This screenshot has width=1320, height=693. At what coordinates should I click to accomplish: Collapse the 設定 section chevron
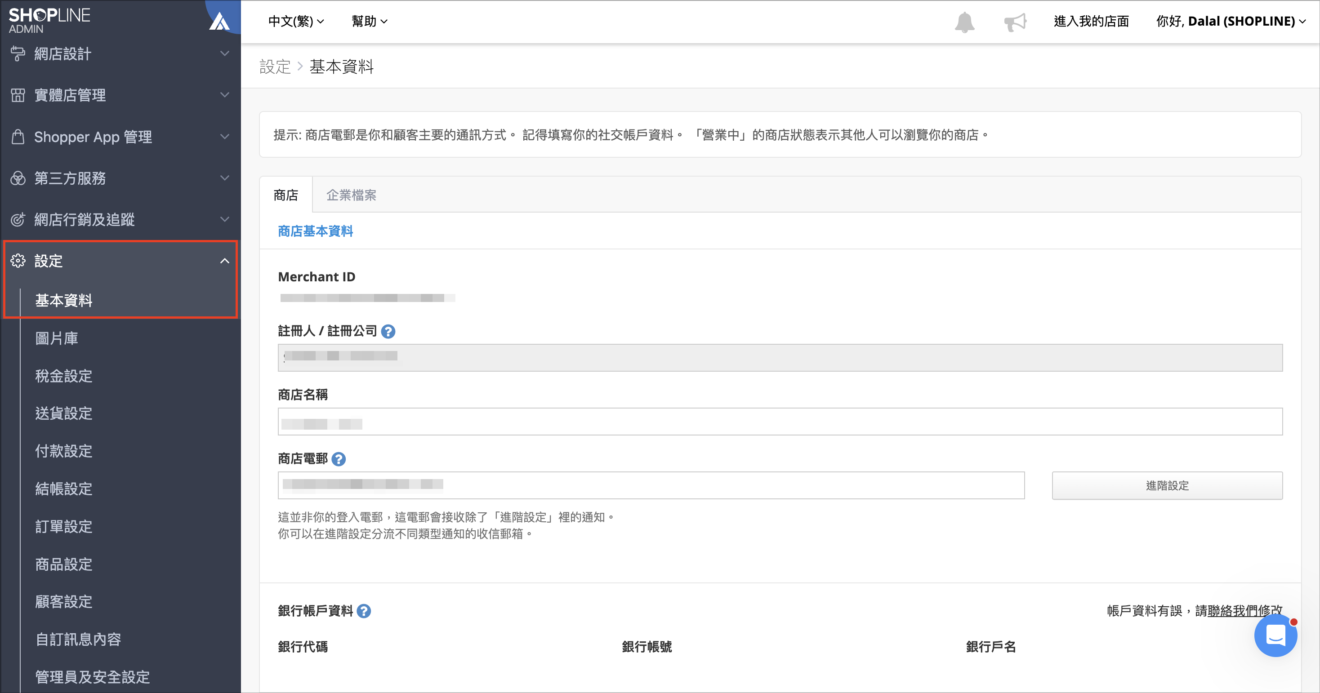click(x=224, y=261)
